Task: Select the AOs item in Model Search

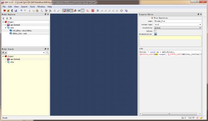Action: pos(12,62)
